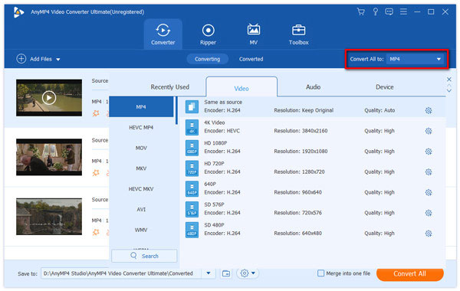Open settings gear for 4K Video preset

[x=429, y=131]
